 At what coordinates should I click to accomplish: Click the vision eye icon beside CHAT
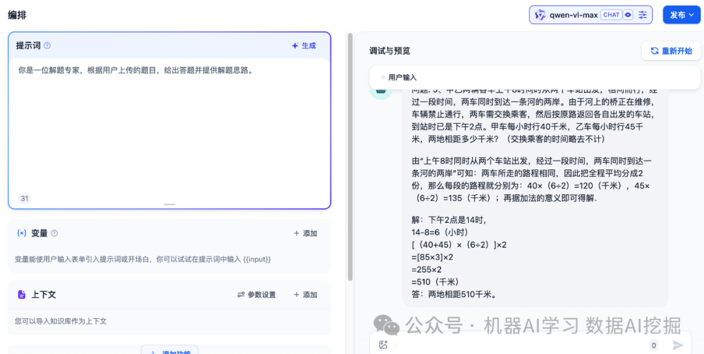click(628, 15)
